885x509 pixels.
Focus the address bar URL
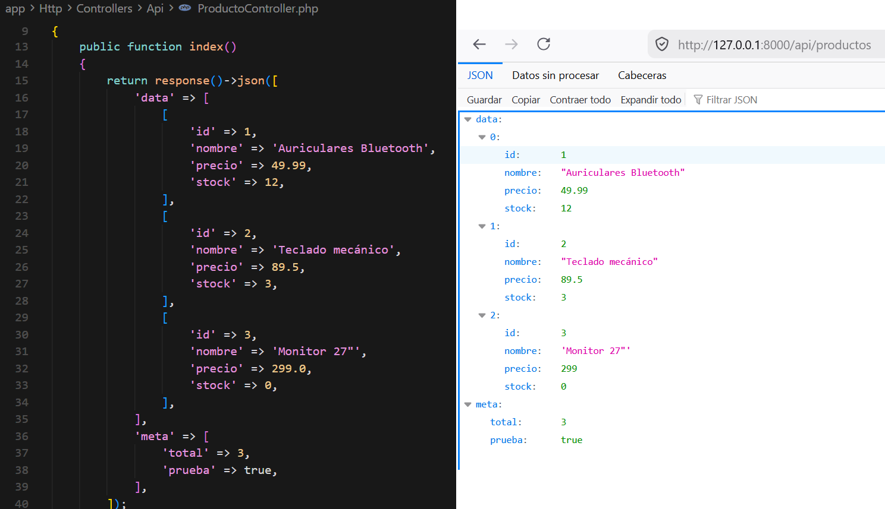774,45
